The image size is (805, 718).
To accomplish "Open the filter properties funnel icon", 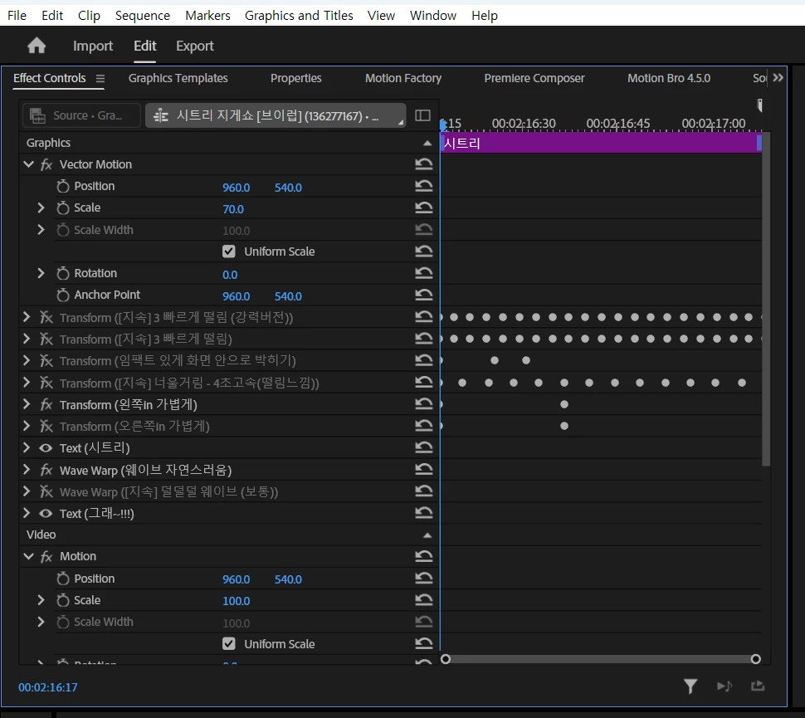I will 690,686.
